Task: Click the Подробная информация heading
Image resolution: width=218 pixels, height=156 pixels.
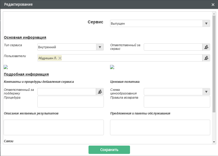Action: coord(26,74)
